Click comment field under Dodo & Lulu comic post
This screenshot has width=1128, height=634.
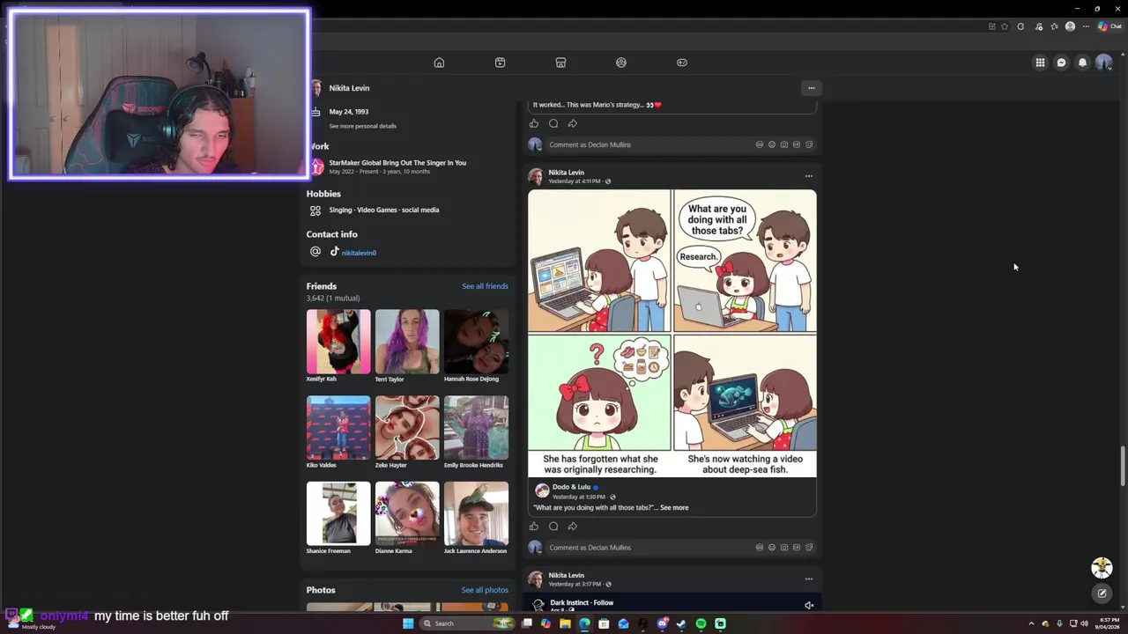(681, 548)
